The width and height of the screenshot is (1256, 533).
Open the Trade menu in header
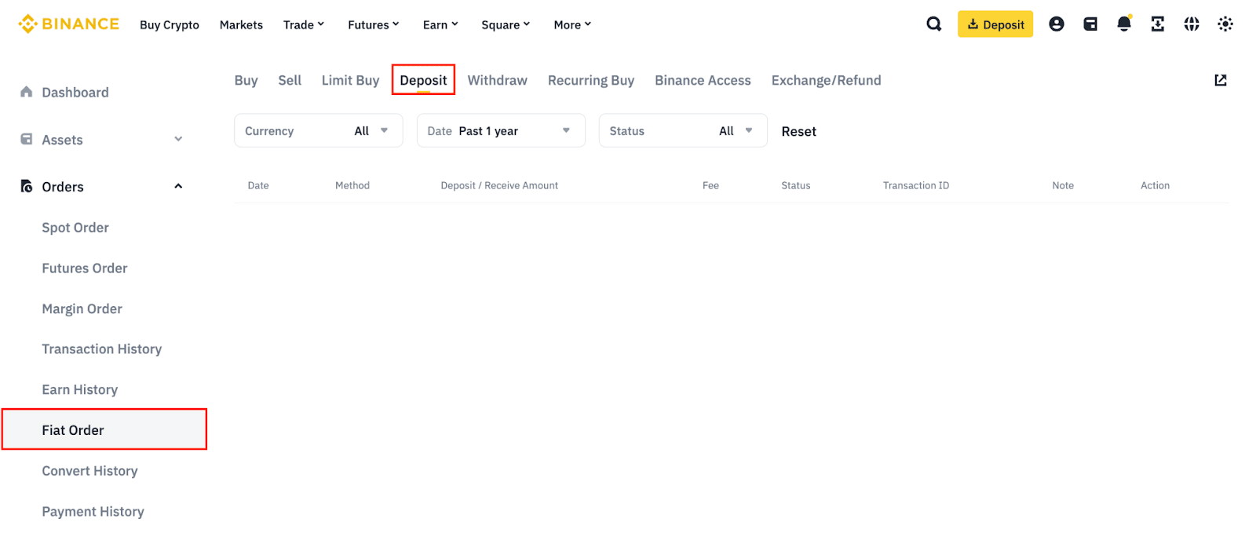coord(304,25)
